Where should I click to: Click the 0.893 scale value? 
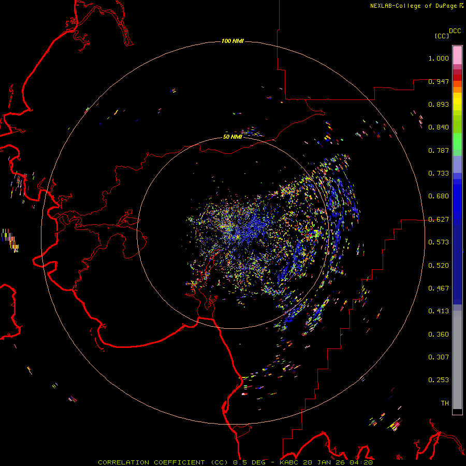point(439,104)
